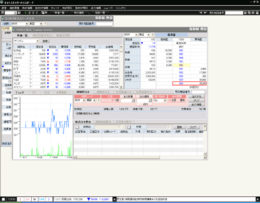Click the right arrow navigation icon in toolbar
The height and width of the screenshot is (203, 260).
pyautogui.click(x=205, y=13)
